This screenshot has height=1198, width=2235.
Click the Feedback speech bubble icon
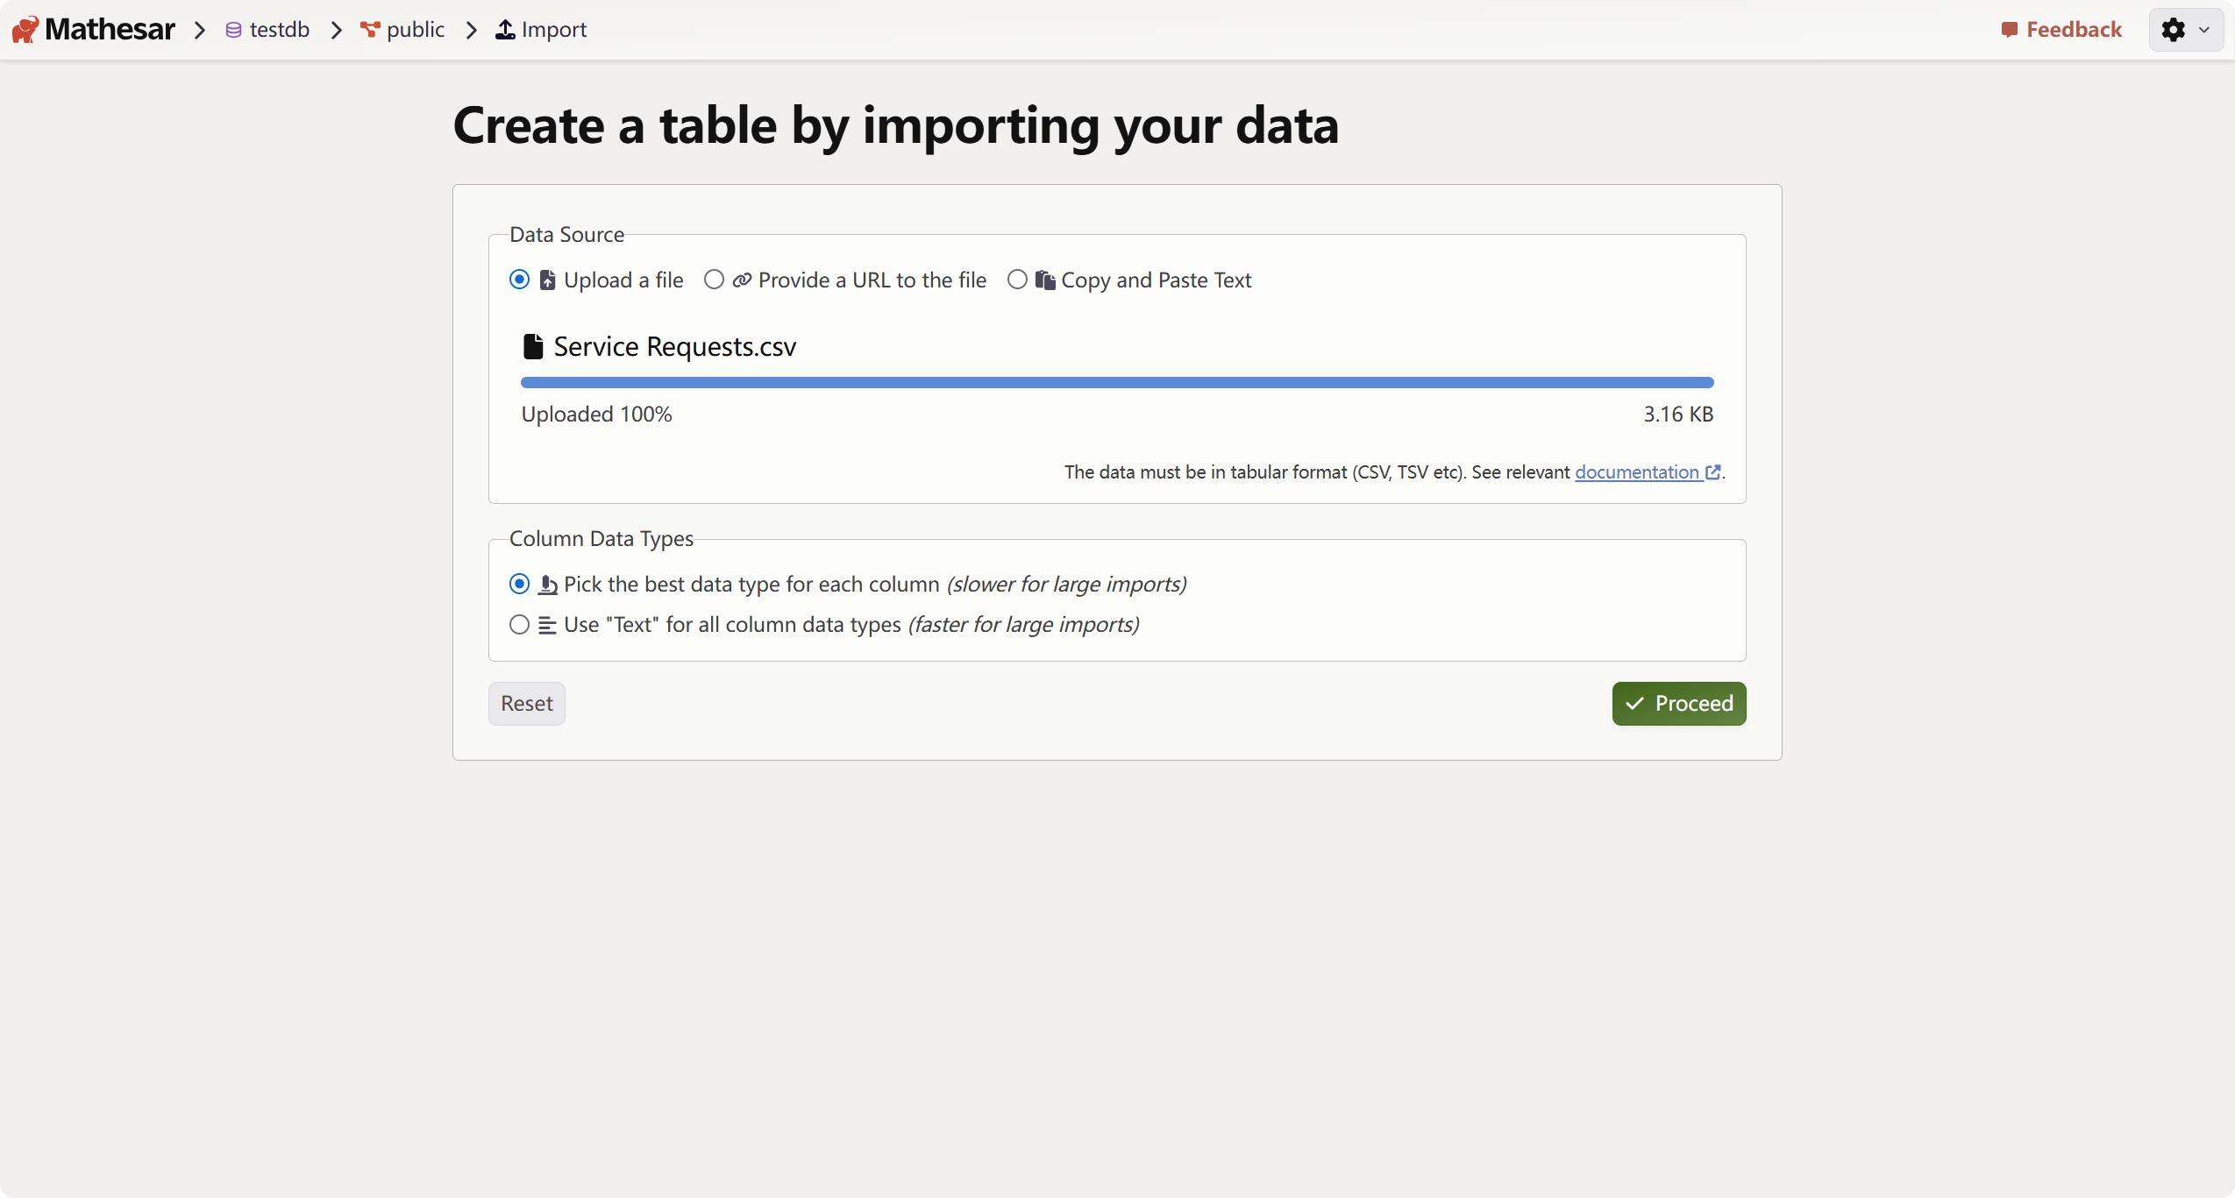2010,30
